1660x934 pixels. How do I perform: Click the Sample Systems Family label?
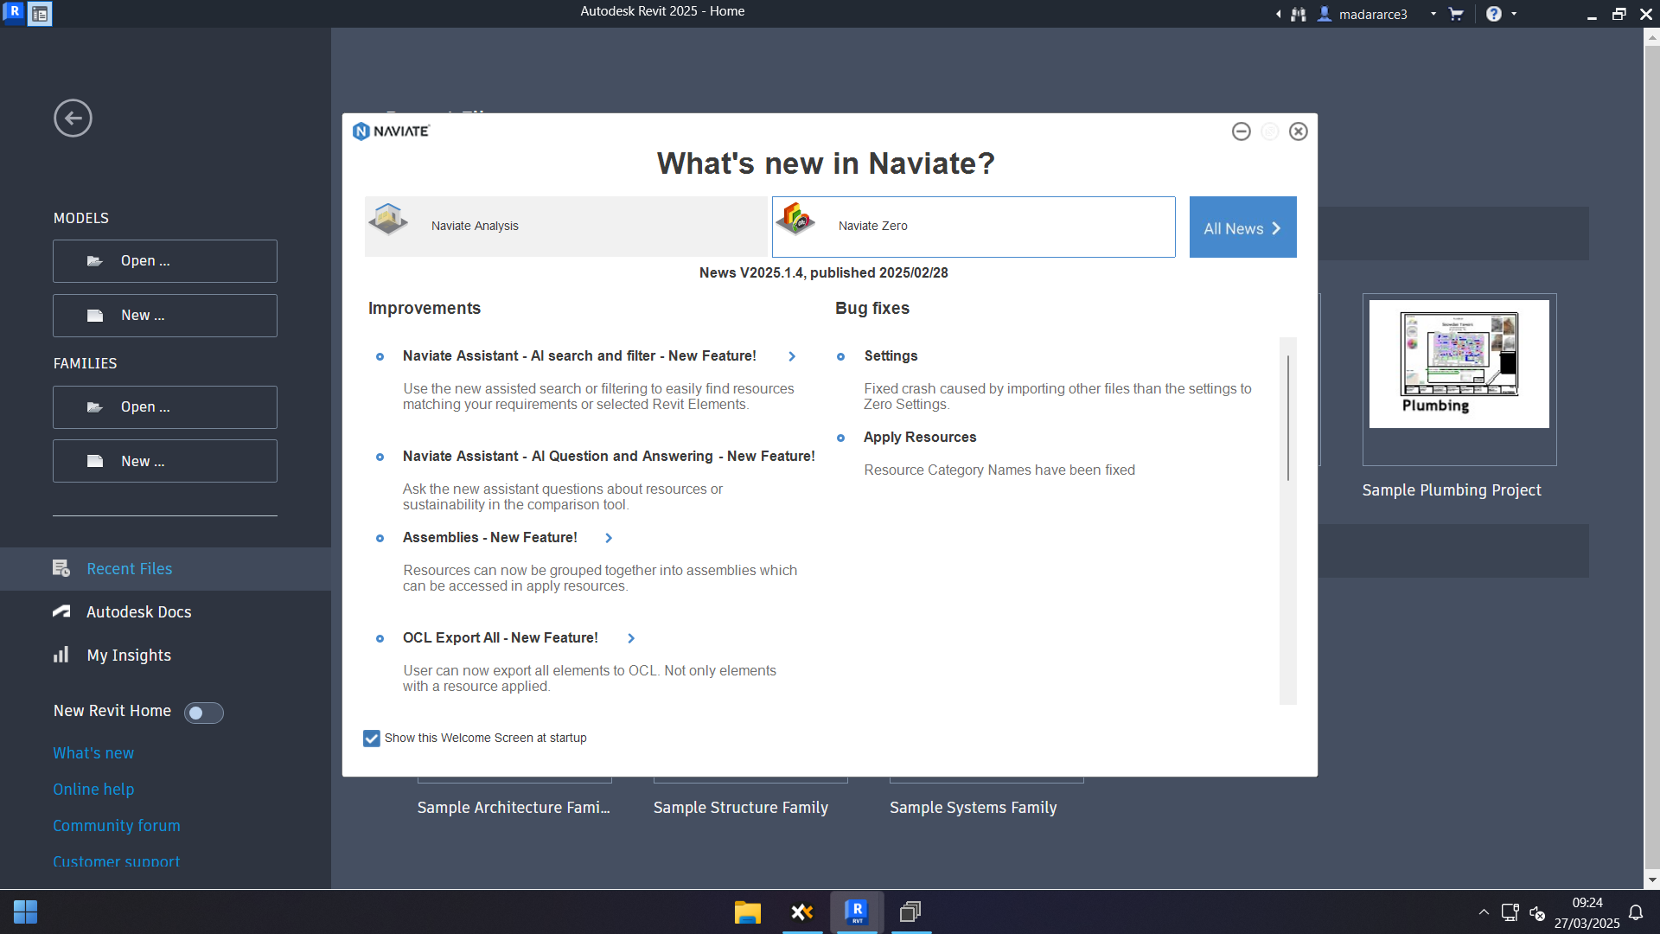point(974,808)
